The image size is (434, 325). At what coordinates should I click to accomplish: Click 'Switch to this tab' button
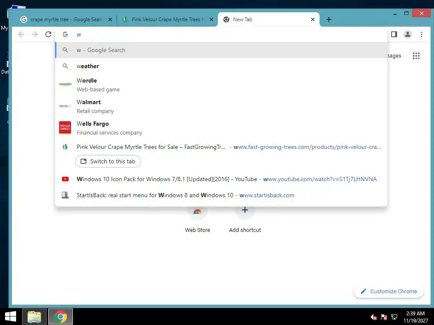108,161
